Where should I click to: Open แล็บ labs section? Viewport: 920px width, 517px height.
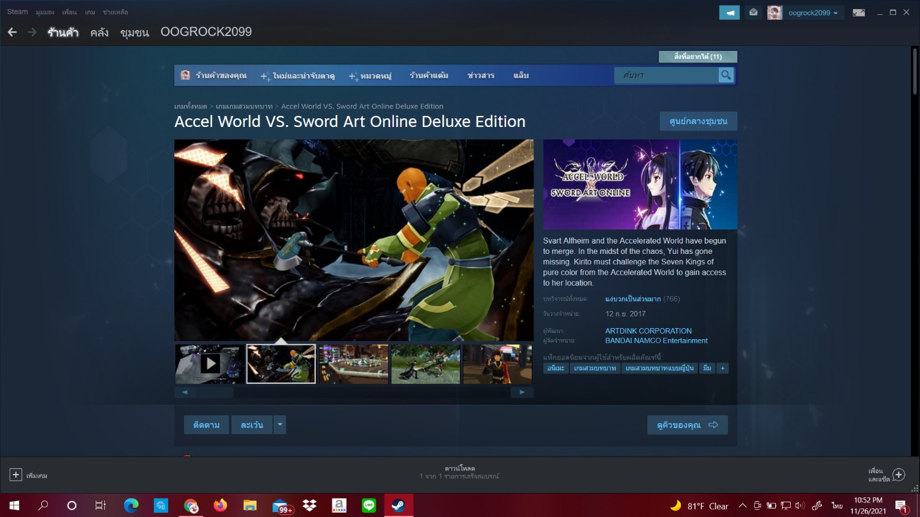[521, 75]
